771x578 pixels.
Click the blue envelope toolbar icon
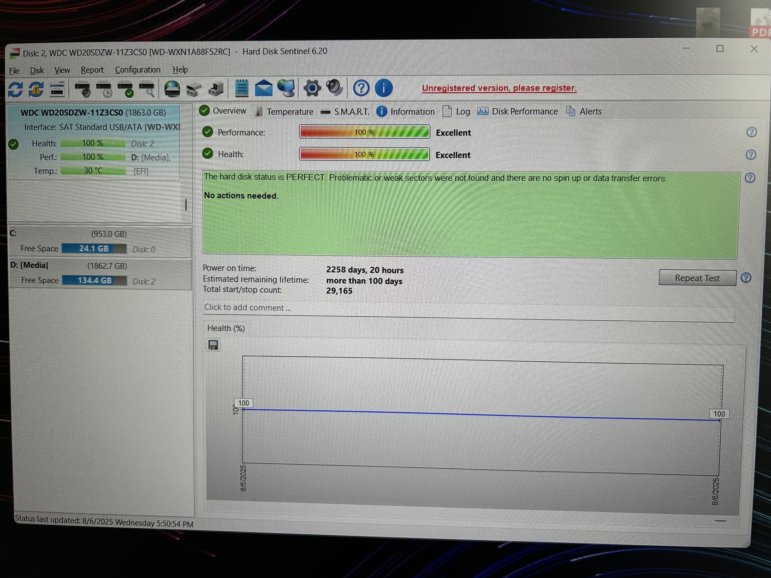pos(263,88)
